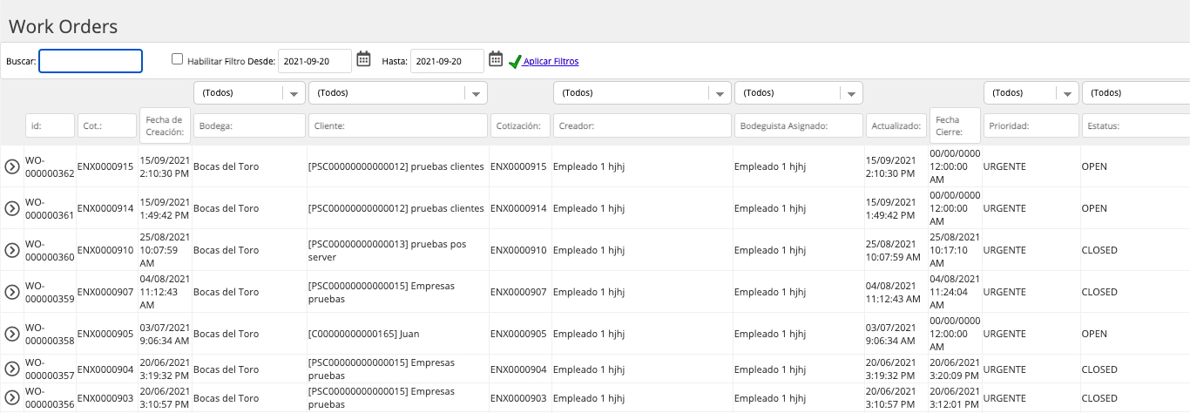The height and width of the screenshot is (413, 1190).
Task: Click ENX0000914 in the Cot. column
Action: (x=105, y=208)
